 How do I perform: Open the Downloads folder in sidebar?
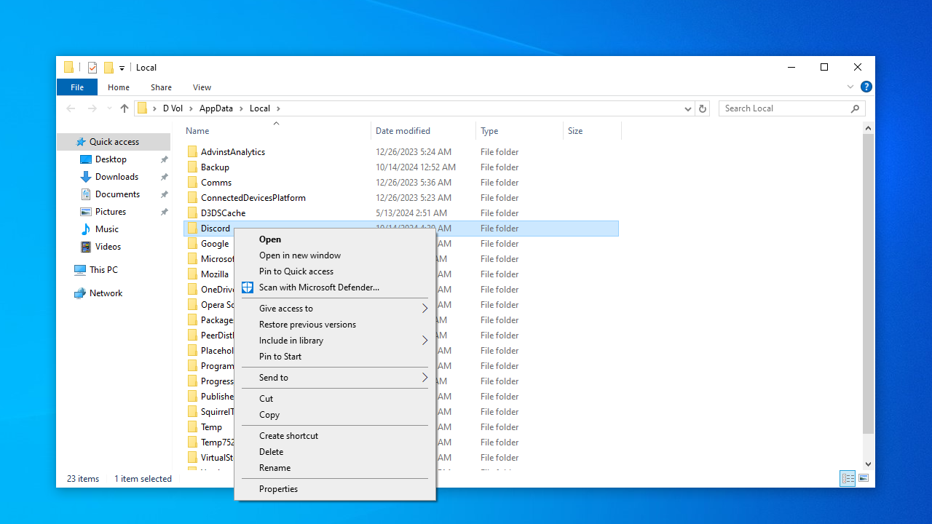[116, 177]
